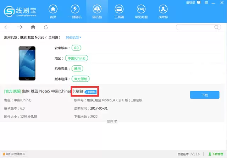Click the update date 2017-05-31
This screenshot has width=227, height=158.
pyautogui.click(x=99, y=108)
